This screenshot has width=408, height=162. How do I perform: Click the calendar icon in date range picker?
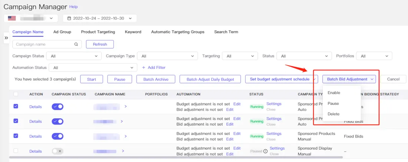tap(69, 19)
